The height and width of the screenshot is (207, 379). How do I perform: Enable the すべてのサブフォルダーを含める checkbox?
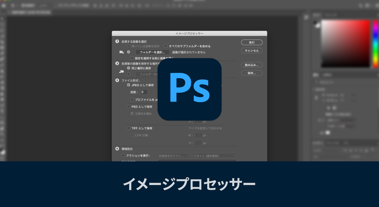[166, 46]
